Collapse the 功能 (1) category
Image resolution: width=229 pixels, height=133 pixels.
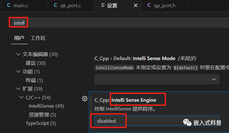point(18,72)
